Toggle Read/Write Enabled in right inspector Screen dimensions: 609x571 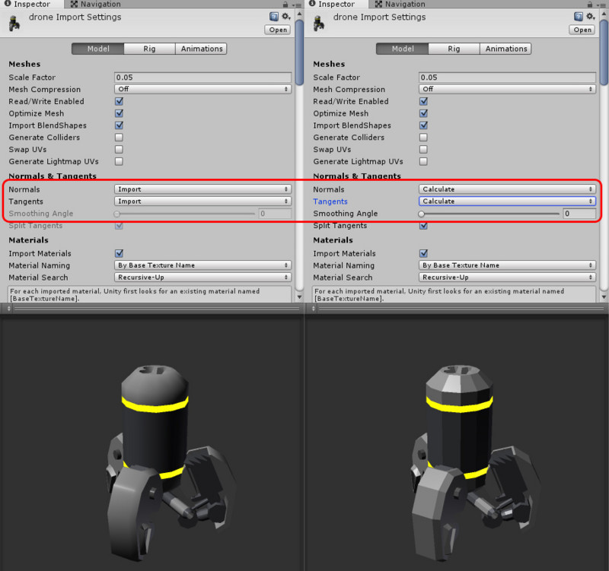[x=424, y=101]
